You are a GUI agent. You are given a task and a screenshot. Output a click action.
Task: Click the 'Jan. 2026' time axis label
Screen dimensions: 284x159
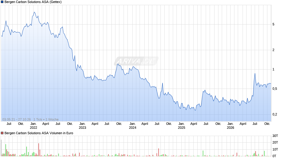click(x=231, y=126)
